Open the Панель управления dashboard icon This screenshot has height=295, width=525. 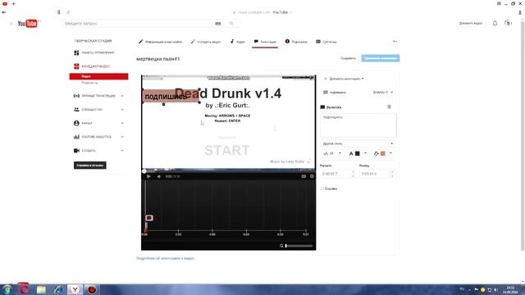[x=76, y=52]
